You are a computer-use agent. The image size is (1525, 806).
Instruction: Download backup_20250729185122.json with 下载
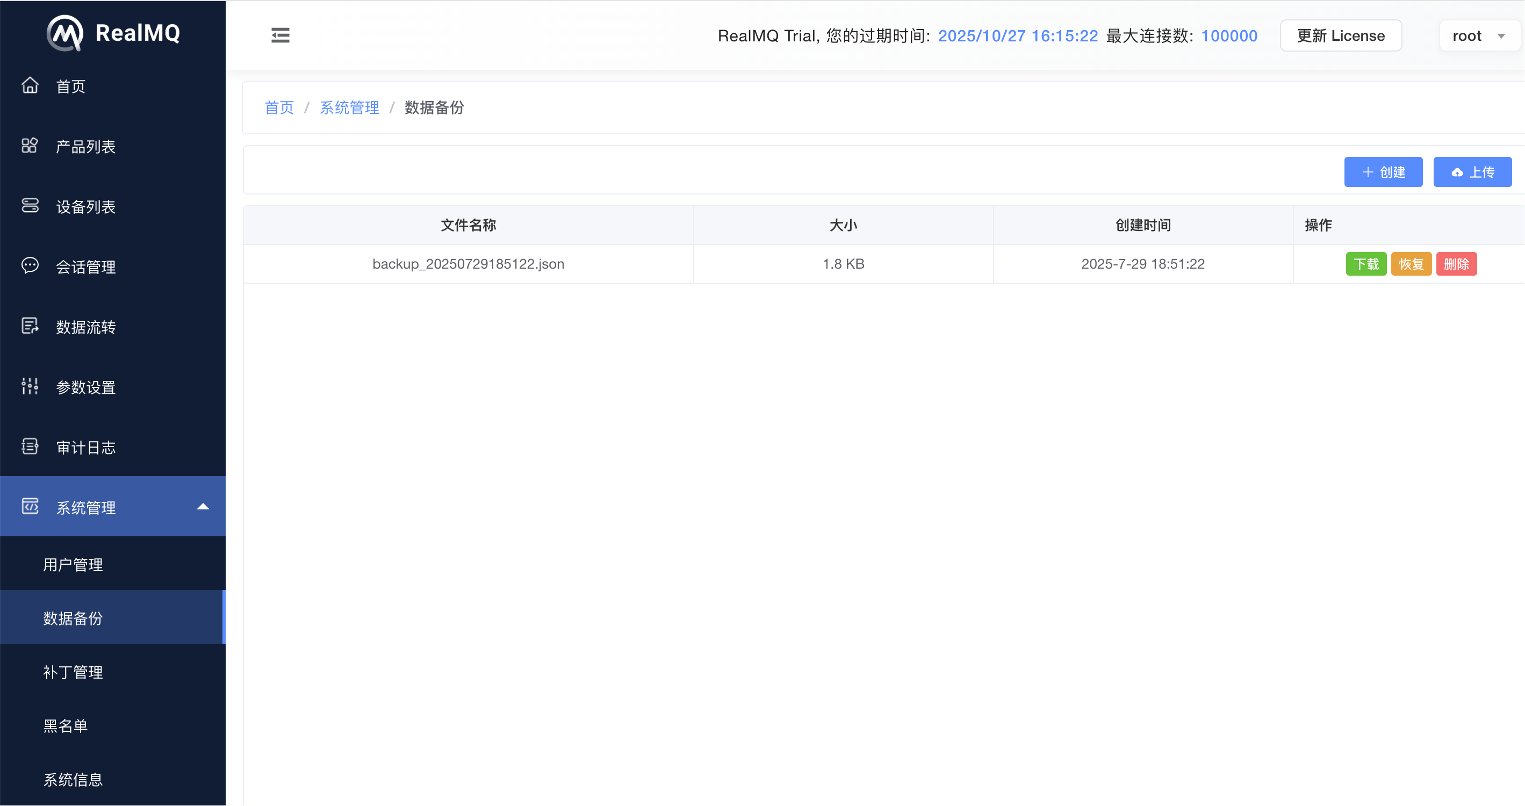(1366, 264)
